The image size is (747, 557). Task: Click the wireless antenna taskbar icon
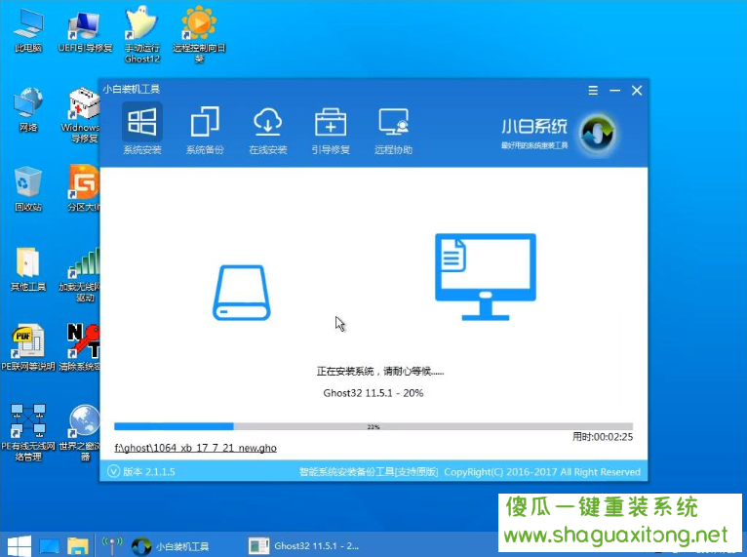click(112, 546)
